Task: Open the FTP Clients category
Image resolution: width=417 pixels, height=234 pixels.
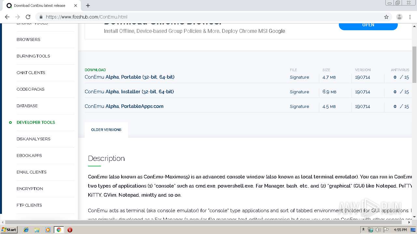Action: click(x=29, y=205)
